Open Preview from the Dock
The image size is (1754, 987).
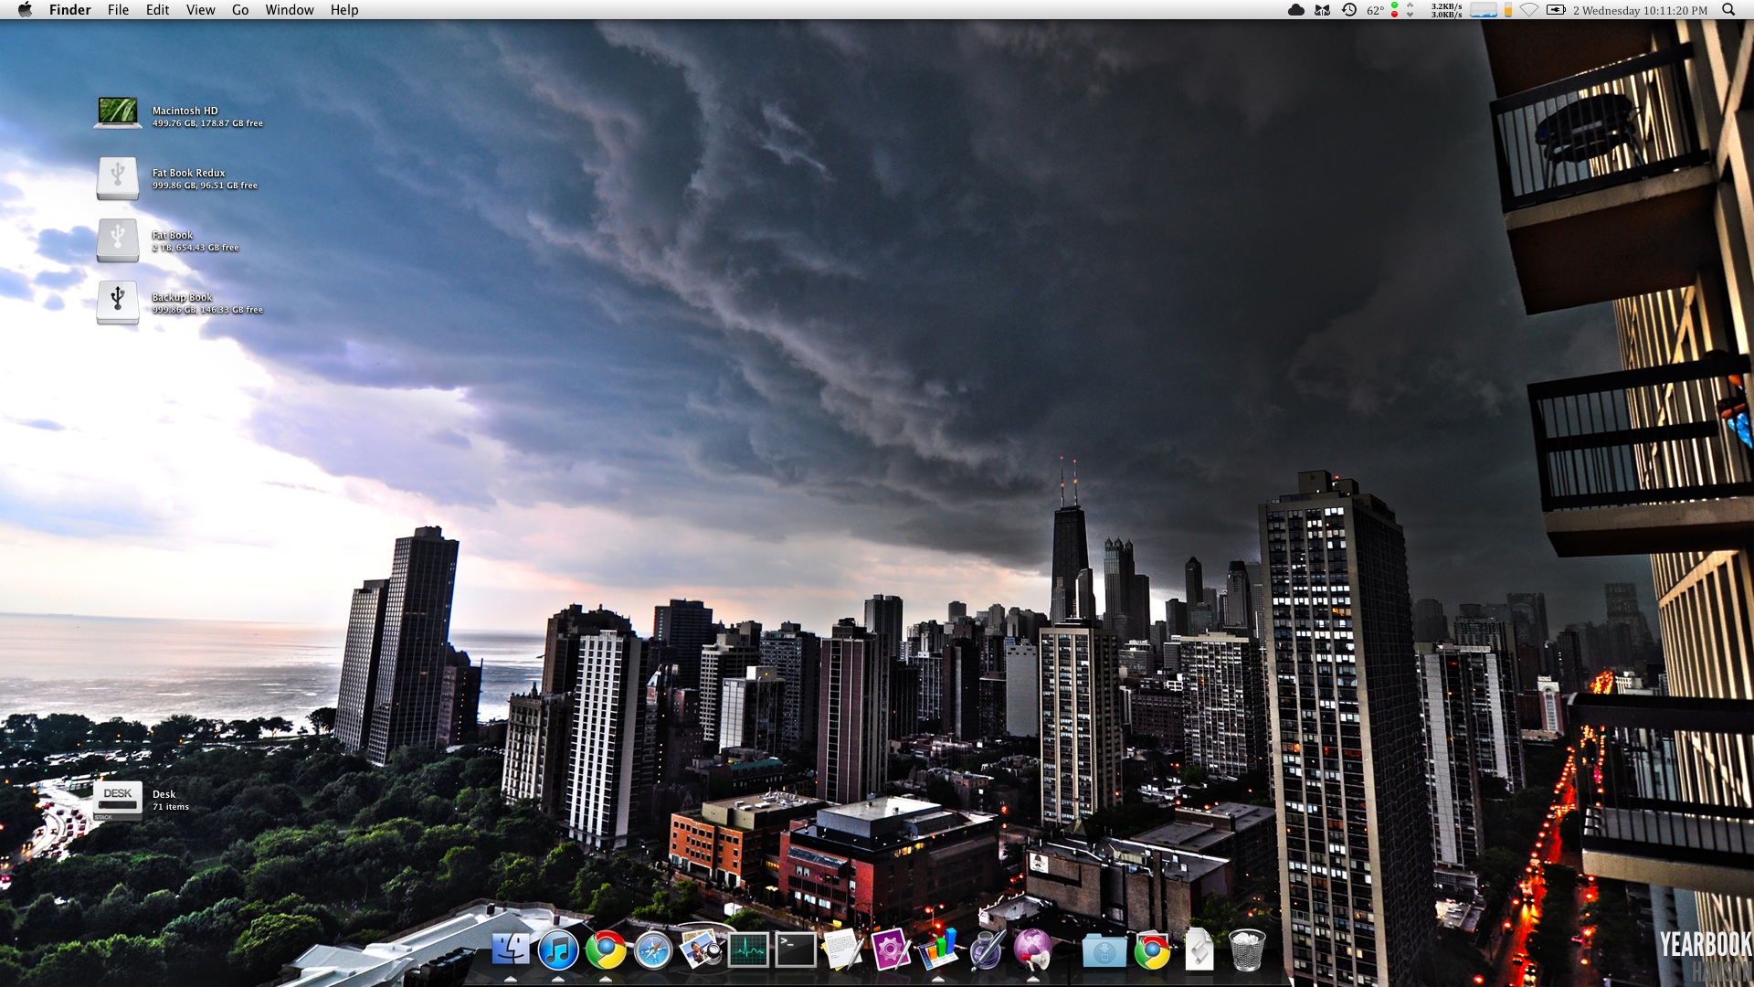pyautogui.click(x=701, y=950)
